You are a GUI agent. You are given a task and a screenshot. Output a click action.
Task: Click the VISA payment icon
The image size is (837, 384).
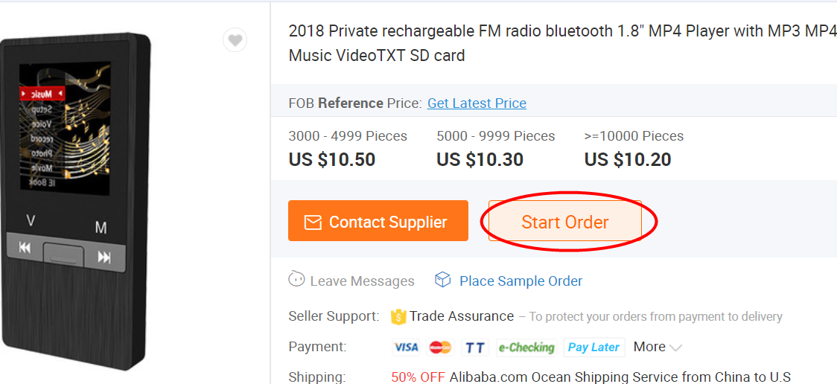pos(407,347)
